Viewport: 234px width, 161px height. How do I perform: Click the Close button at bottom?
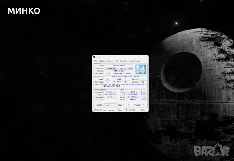tap(143, 110)
